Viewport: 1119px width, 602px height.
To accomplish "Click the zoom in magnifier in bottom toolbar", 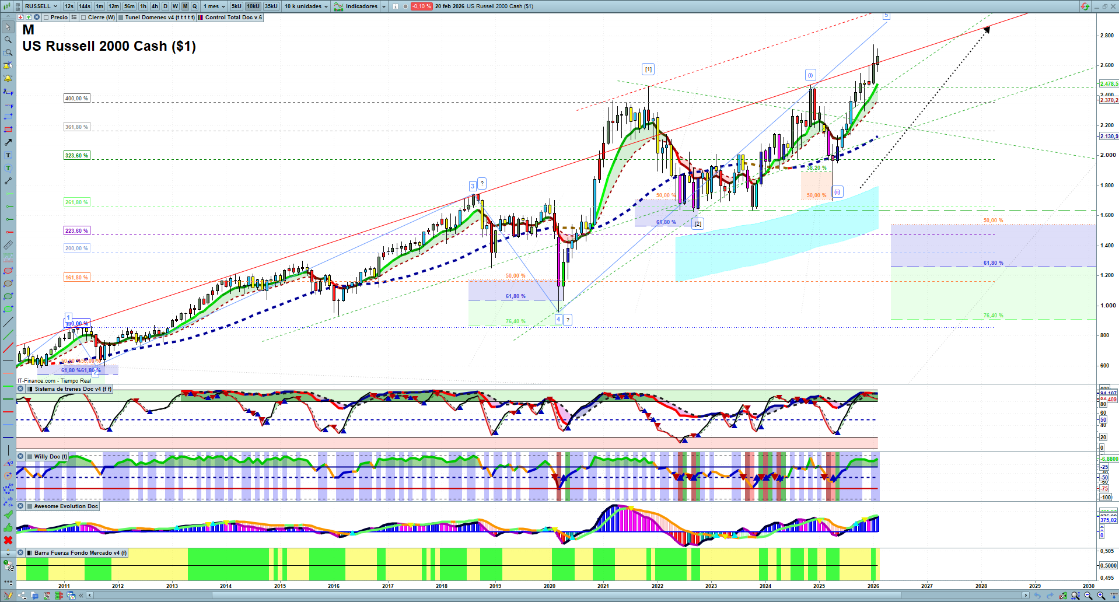I will [1101, 596].
